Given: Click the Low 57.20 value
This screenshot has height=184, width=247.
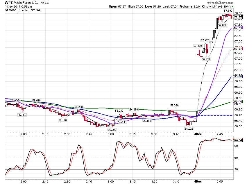Looking at the screenshot, I should [x=153, y=6].
